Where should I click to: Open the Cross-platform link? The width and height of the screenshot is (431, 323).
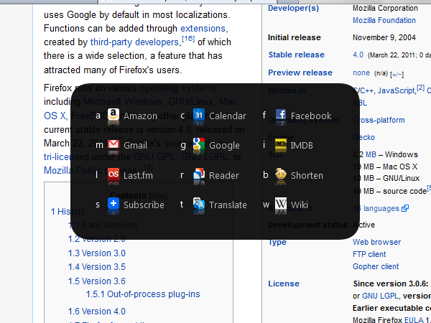pyautogui.click(x=379, y=120)
